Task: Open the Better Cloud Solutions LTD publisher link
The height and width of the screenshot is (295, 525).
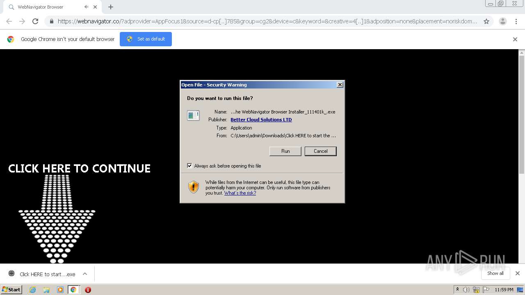Action: click(x=261, y=120)
